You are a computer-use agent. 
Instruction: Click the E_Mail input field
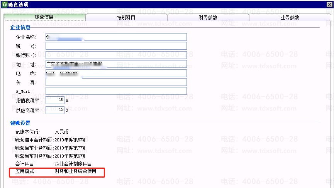point(116,91)
